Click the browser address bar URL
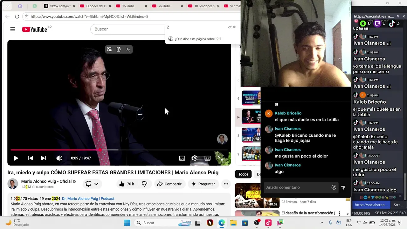 [89, 17]
